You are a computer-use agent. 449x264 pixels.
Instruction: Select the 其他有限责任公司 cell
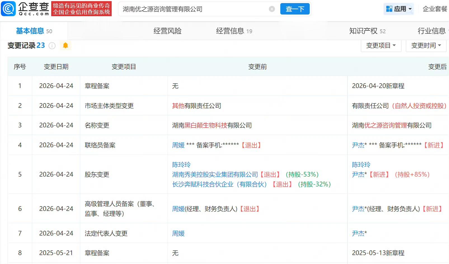(257, 106)
